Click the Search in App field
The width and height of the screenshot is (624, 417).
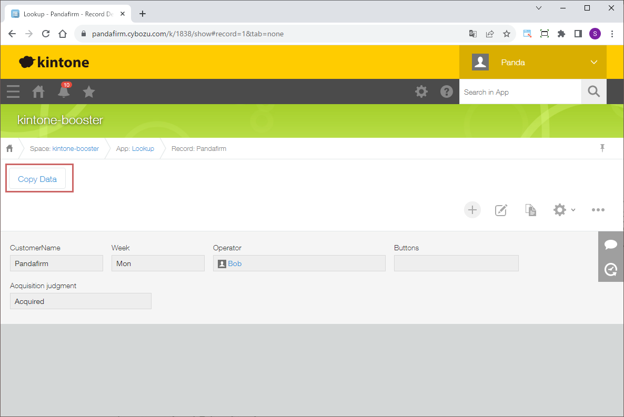[520, 92]
